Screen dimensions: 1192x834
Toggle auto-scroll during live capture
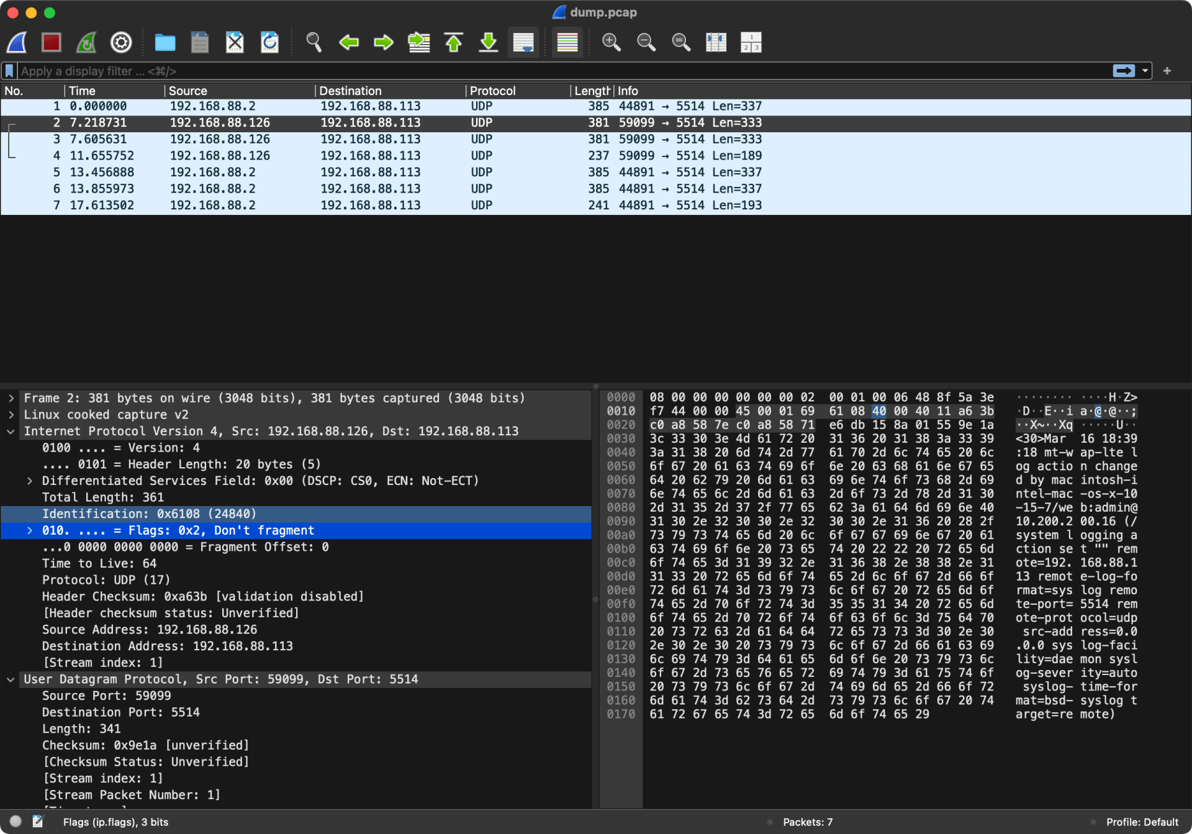[x=523, y=42]
